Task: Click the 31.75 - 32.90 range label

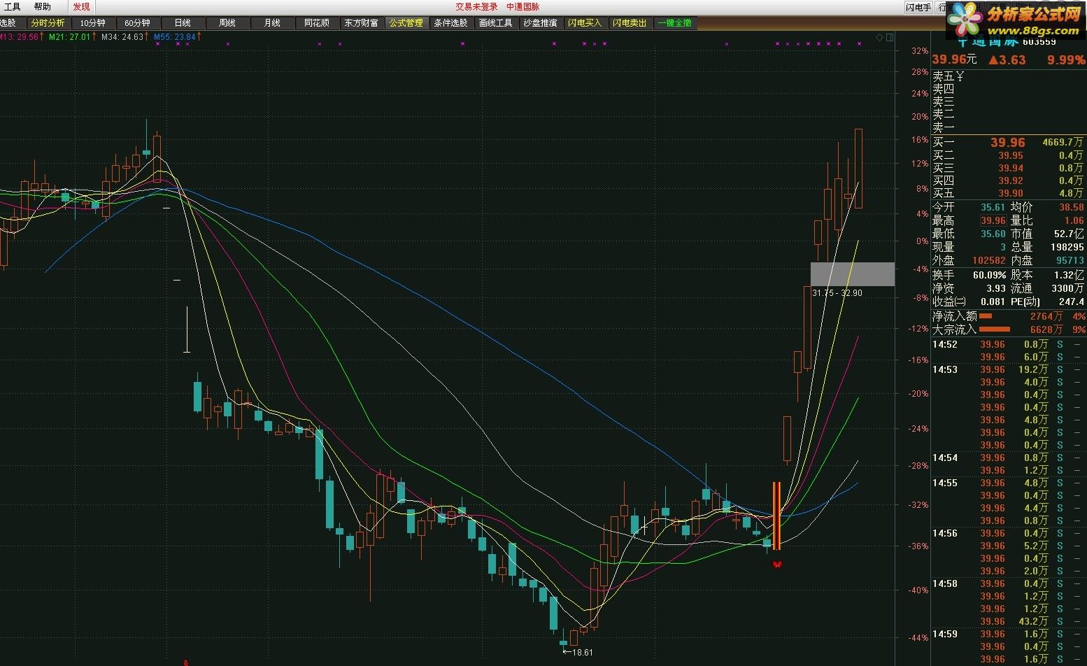Action: click(x=837, y=293)
